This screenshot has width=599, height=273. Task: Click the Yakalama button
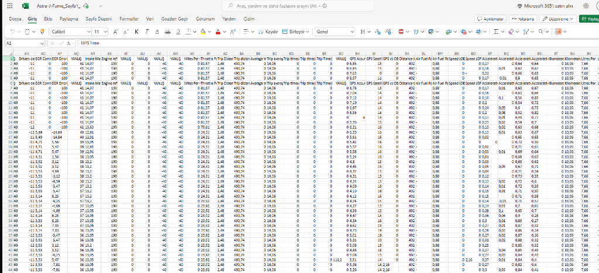pyautogui.click(x=523, y=19)
